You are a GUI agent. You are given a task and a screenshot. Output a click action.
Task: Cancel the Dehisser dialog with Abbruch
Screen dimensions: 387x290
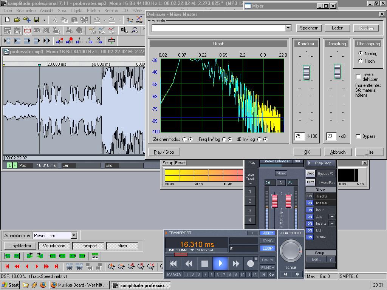337,152
